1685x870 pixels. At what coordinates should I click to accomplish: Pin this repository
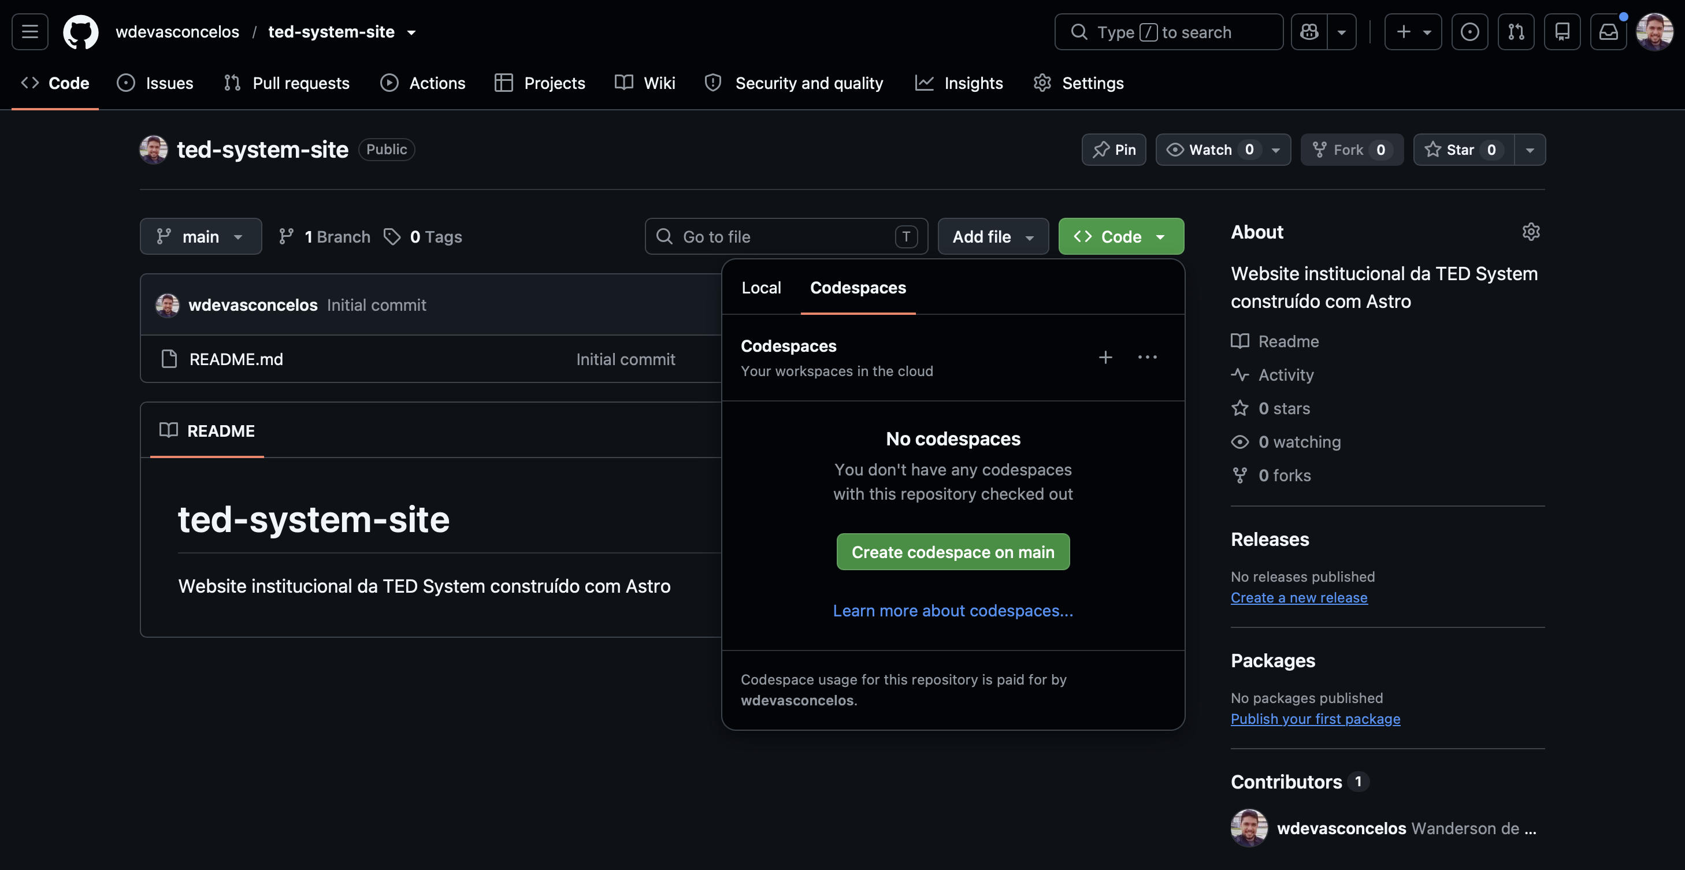1114,150
